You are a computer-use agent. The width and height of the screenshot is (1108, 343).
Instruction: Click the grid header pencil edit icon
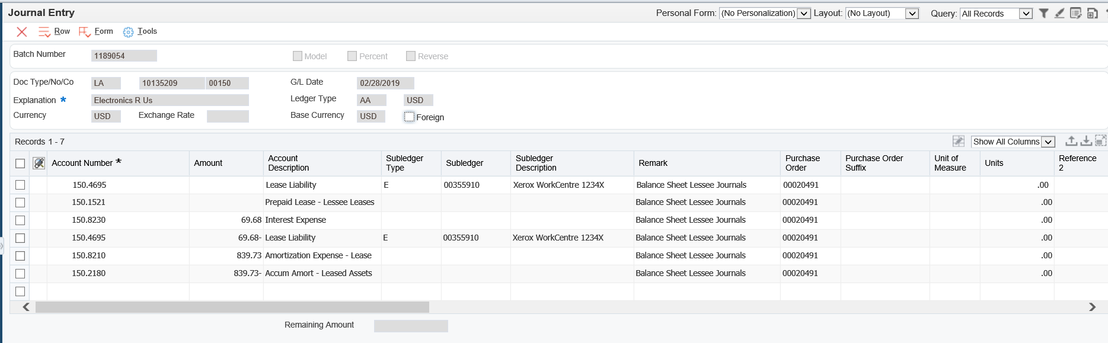(39, 163)
